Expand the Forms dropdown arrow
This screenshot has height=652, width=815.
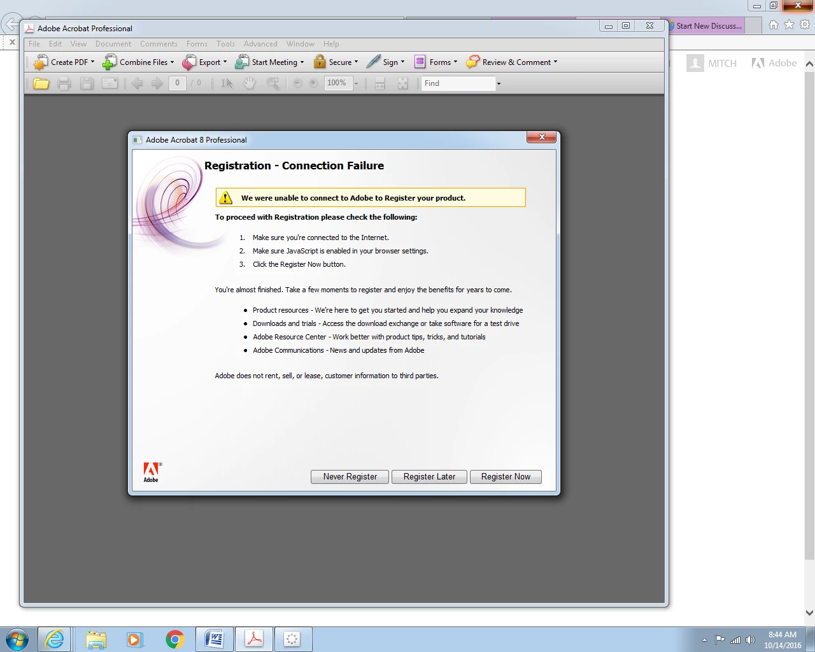(x=455, y=62)
